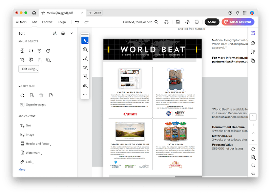Screen dimensions: 271x194
Task: Open the read aloud headphones icon
Action: pyautogui.click(x=166, y=22)
